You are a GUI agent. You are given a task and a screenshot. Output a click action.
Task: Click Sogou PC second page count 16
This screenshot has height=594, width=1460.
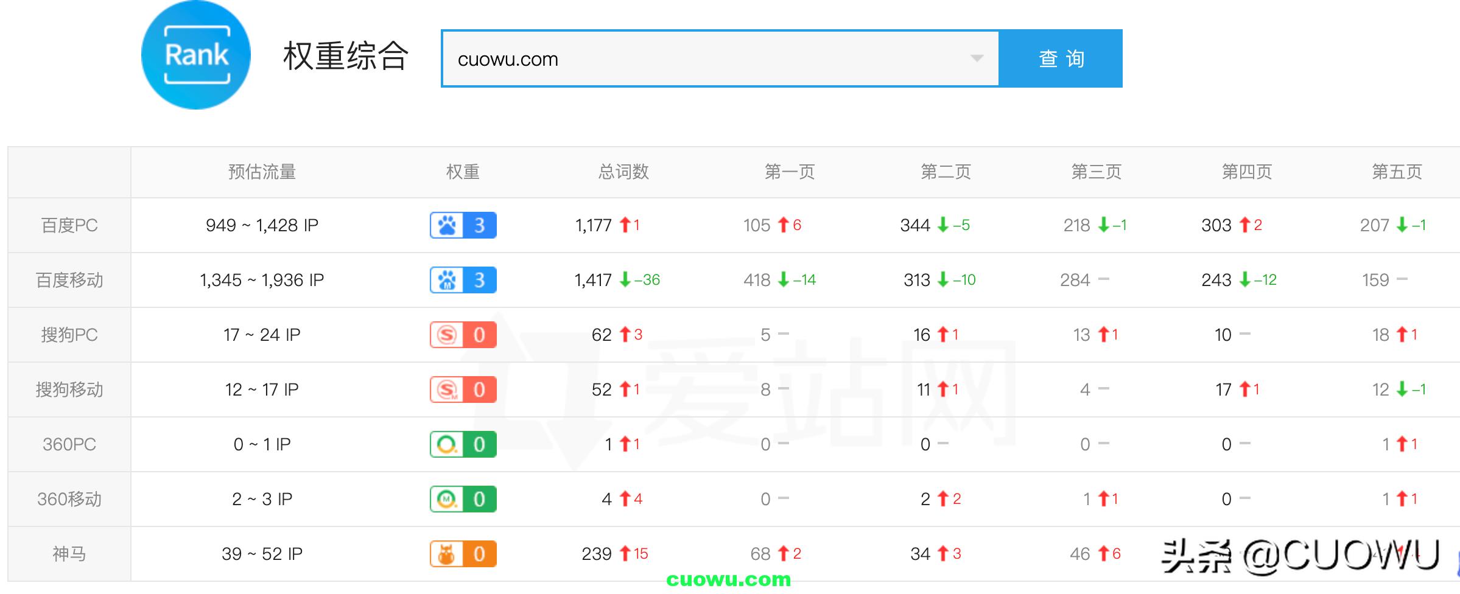(922, 335)
